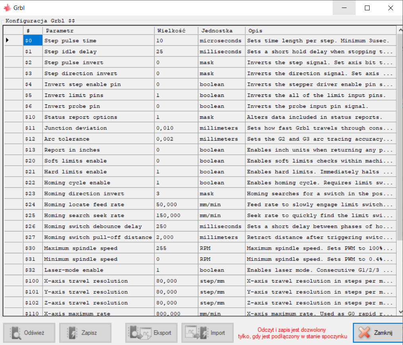Click the scrollbar down arrow
This screenshot has width=403, height=345.
(400, 312)
